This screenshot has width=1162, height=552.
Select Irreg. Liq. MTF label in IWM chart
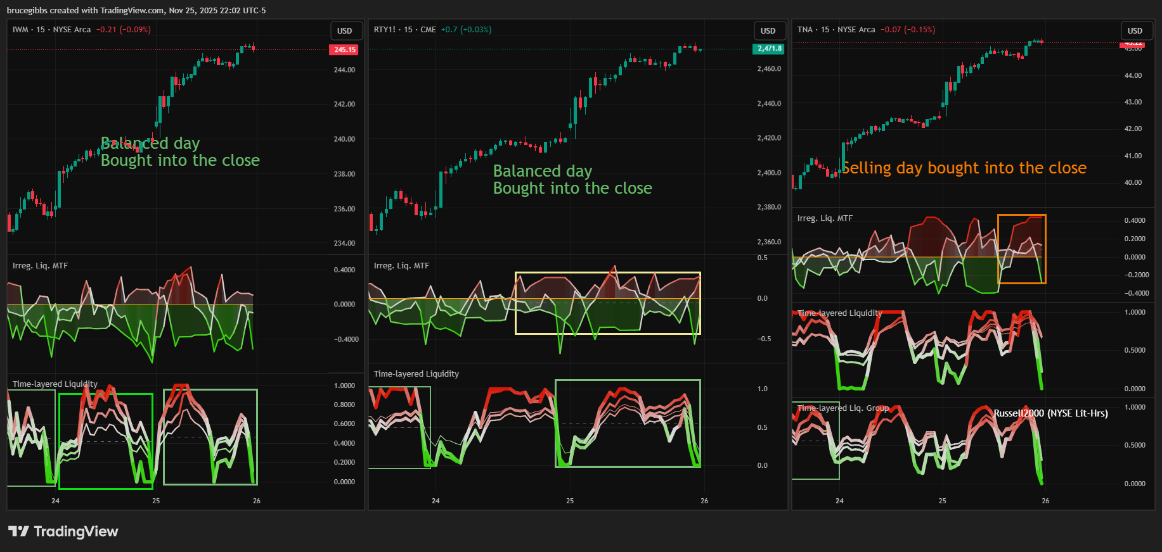tap(40, 266)
